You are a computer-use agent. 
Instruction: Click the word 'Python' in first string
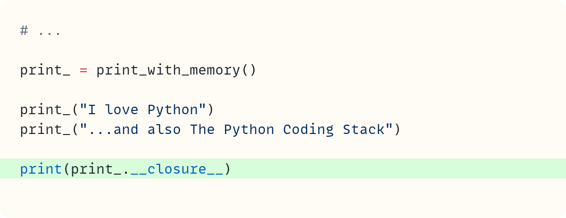(x=173, y=110)
